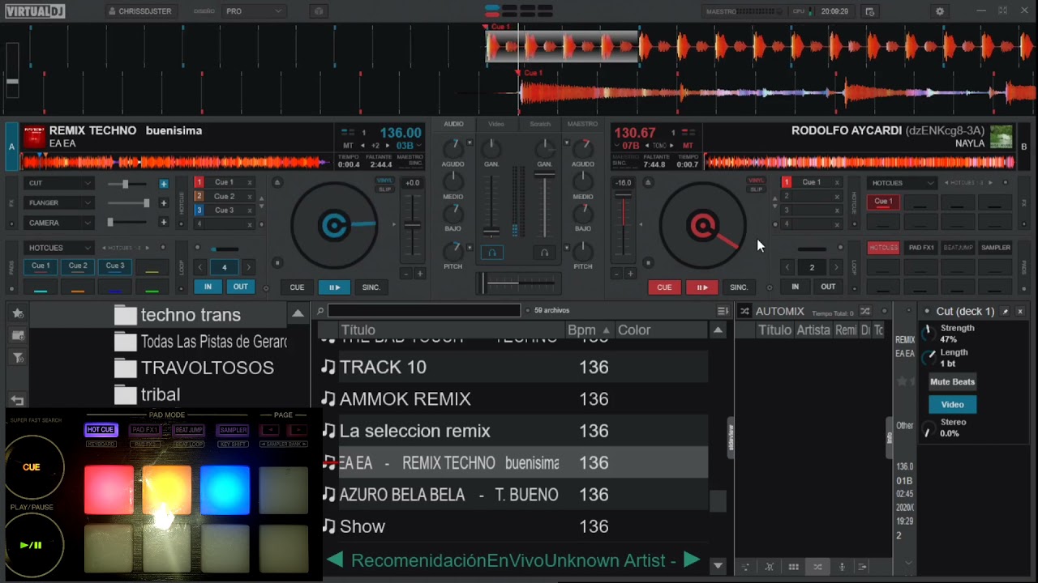1038x583 pixels.
Task: Toggle SLIP mode on the right deck
Action: point(756,189)
